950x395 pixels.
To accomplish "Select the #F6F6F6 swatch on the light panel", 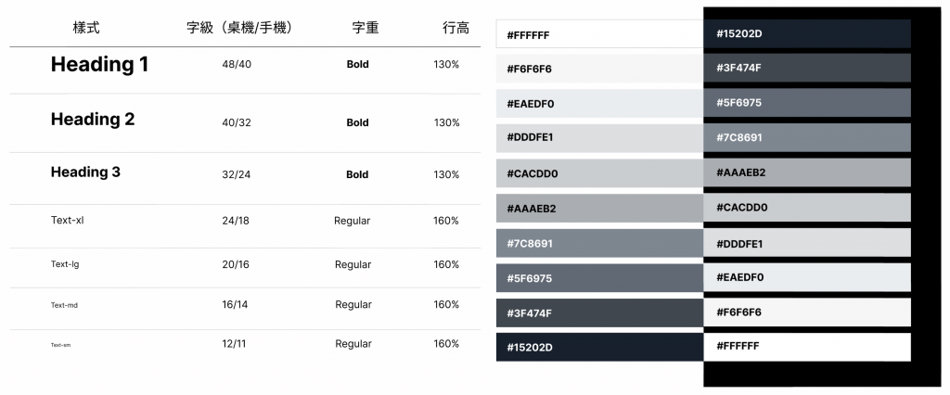I will pyautogui.click(x=599, y=70).
